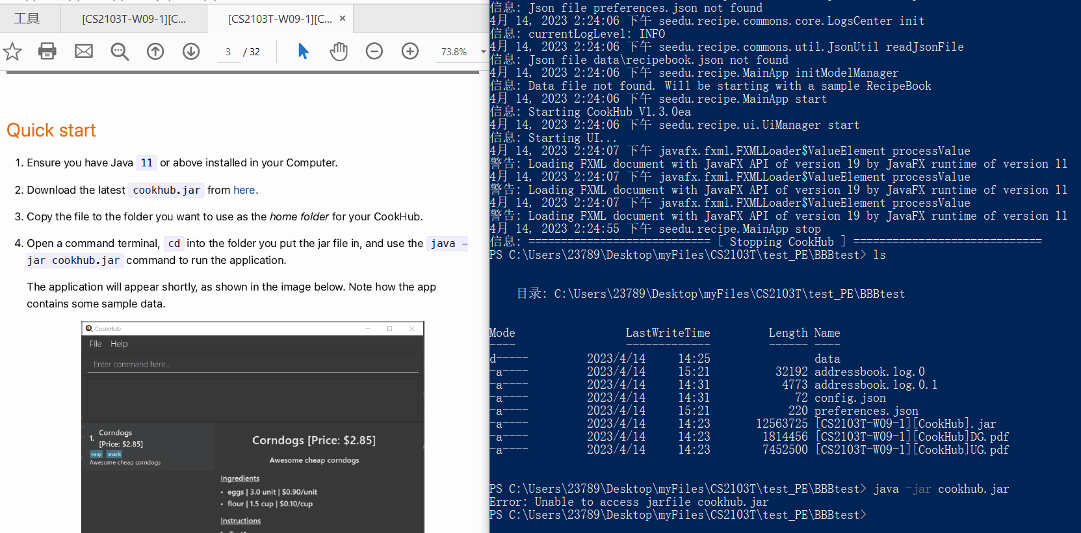The image size is (1081, 533).
Task: Click the last PowerShell prompt line
Action: click(x=678, y=515)
